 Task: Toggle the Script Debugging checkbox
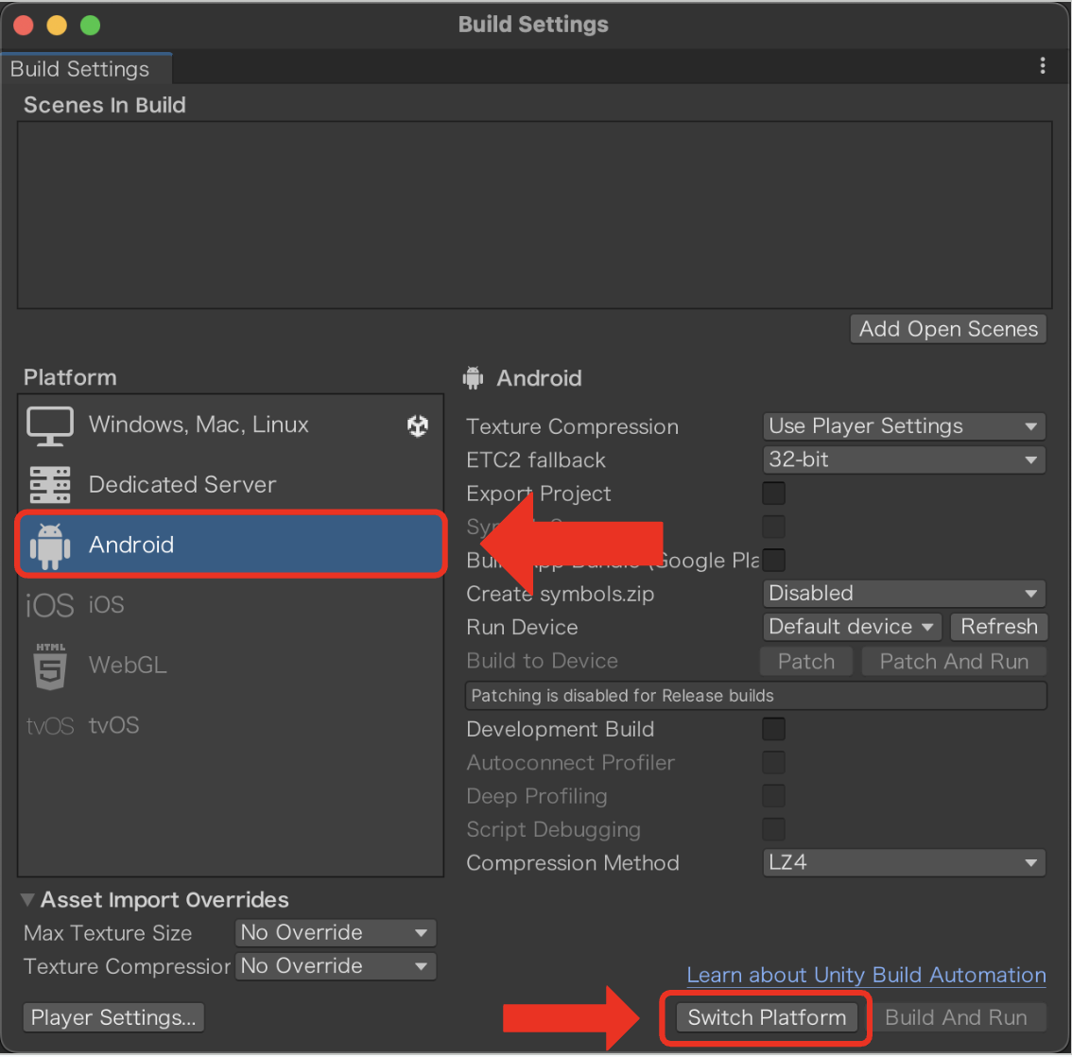point(773,829)
